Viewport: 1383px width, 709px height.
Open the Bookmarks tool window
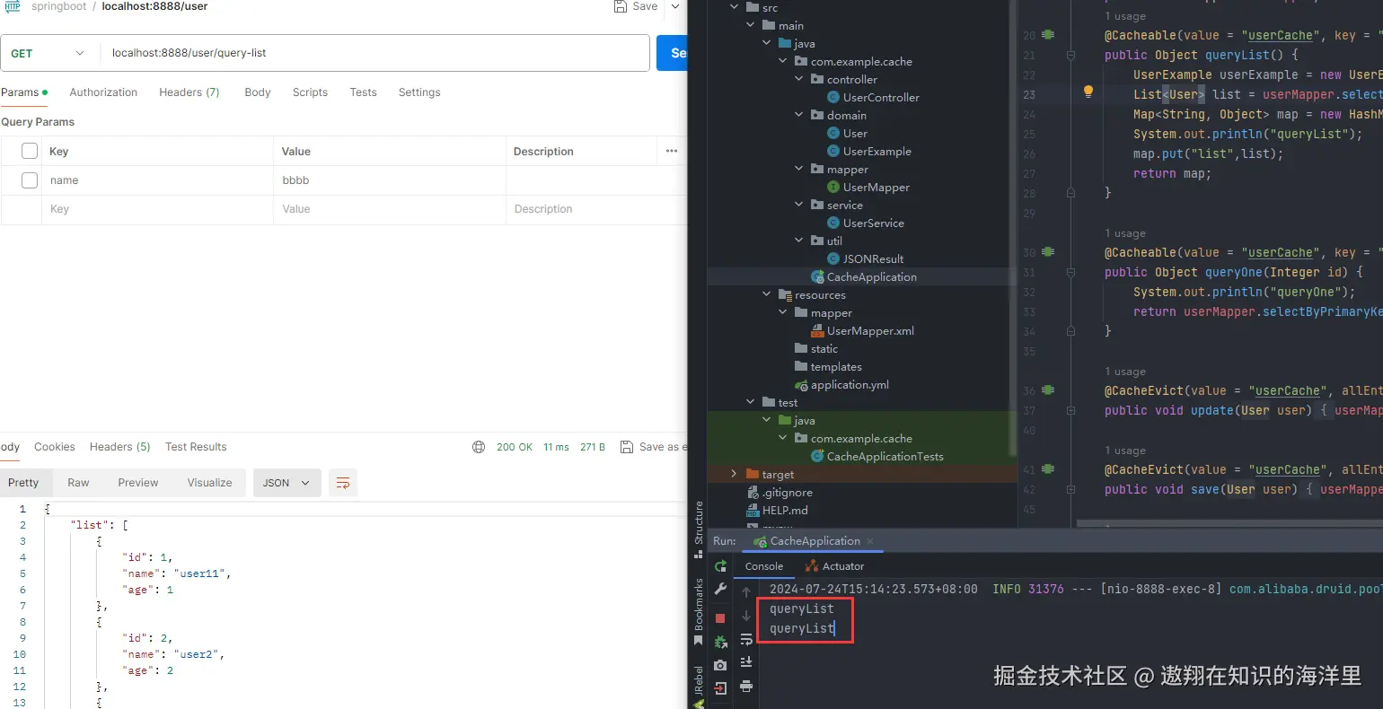click(699, 610)
